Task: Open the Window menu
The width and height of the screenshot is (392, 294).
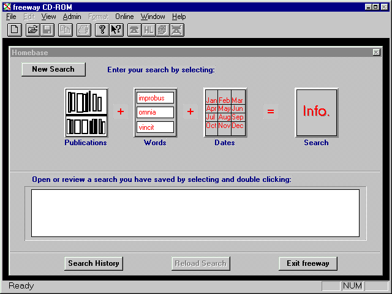Action: [x=153, y=17]
